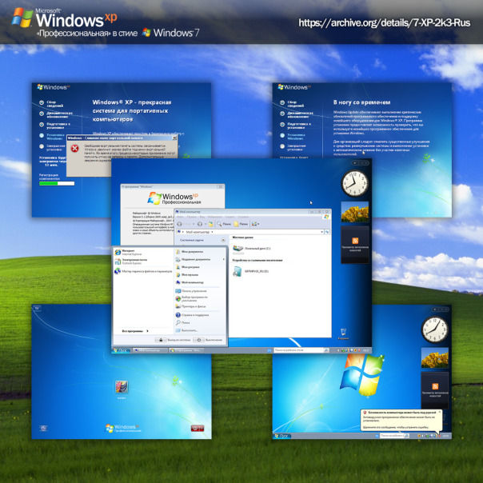Click Поиск magnifier entry in Start menu

[x=183, y=322]
